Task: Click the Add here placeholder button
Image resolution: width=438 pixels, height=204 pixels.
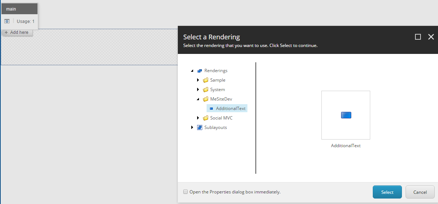Action: point(17,32)
